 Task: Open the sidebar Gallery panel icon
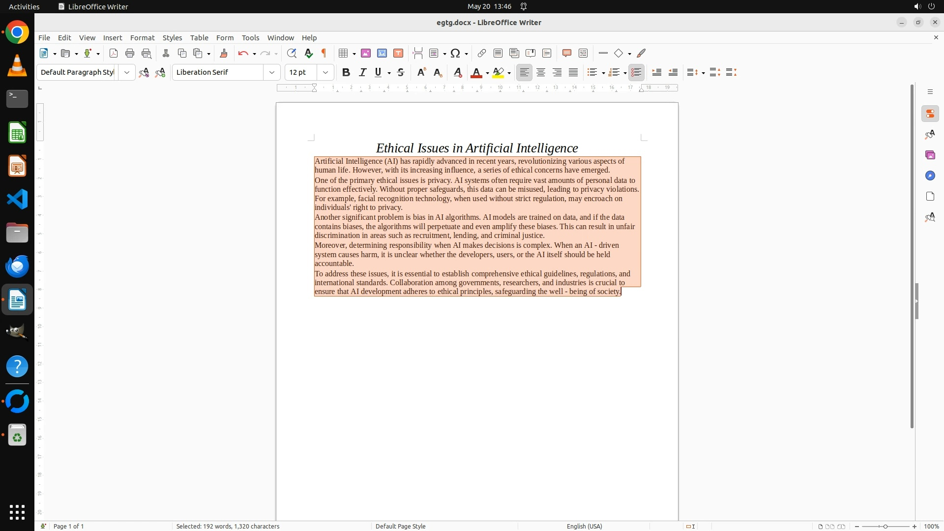(930, 155)
